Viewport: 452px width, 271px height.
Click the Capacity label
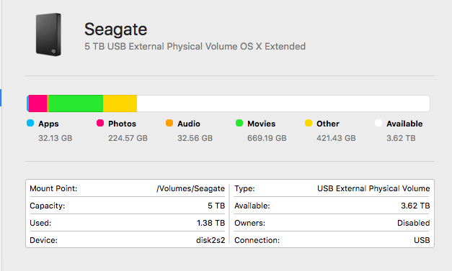pyautogui.click(x=48, y=206)
